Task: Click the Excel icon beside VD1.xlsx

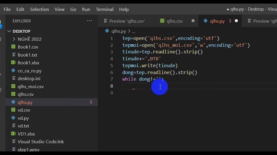Action: 13,133
